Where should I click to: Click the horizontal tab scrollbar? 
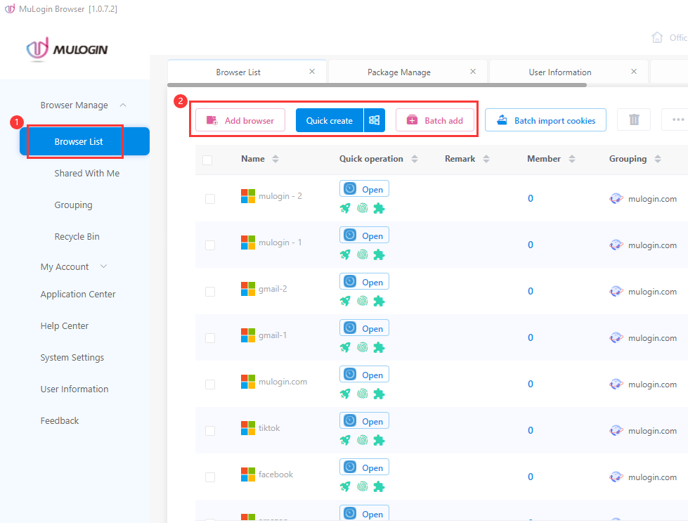tap(377, 85)
